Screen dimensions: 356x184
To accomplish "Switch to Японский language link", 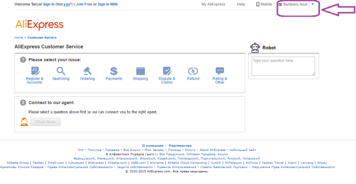I will coord(147,158).
